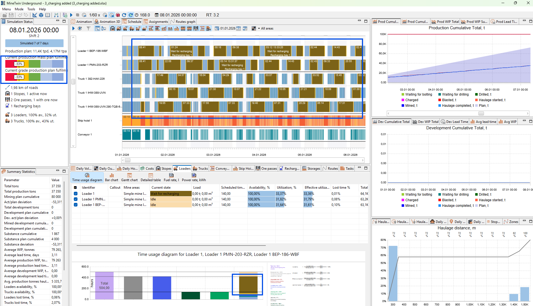Open the calendar picker beside 01.01.2026
This screenshot has width=533, height=306.
238,28
